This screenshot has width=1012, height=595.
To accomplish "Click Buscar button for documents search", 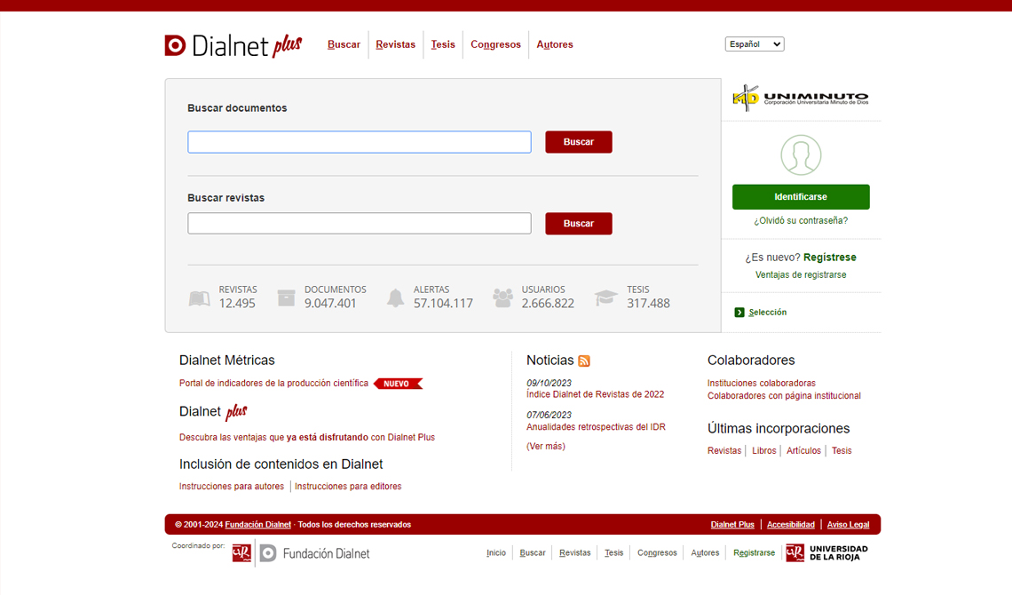I will coord(578,142).
